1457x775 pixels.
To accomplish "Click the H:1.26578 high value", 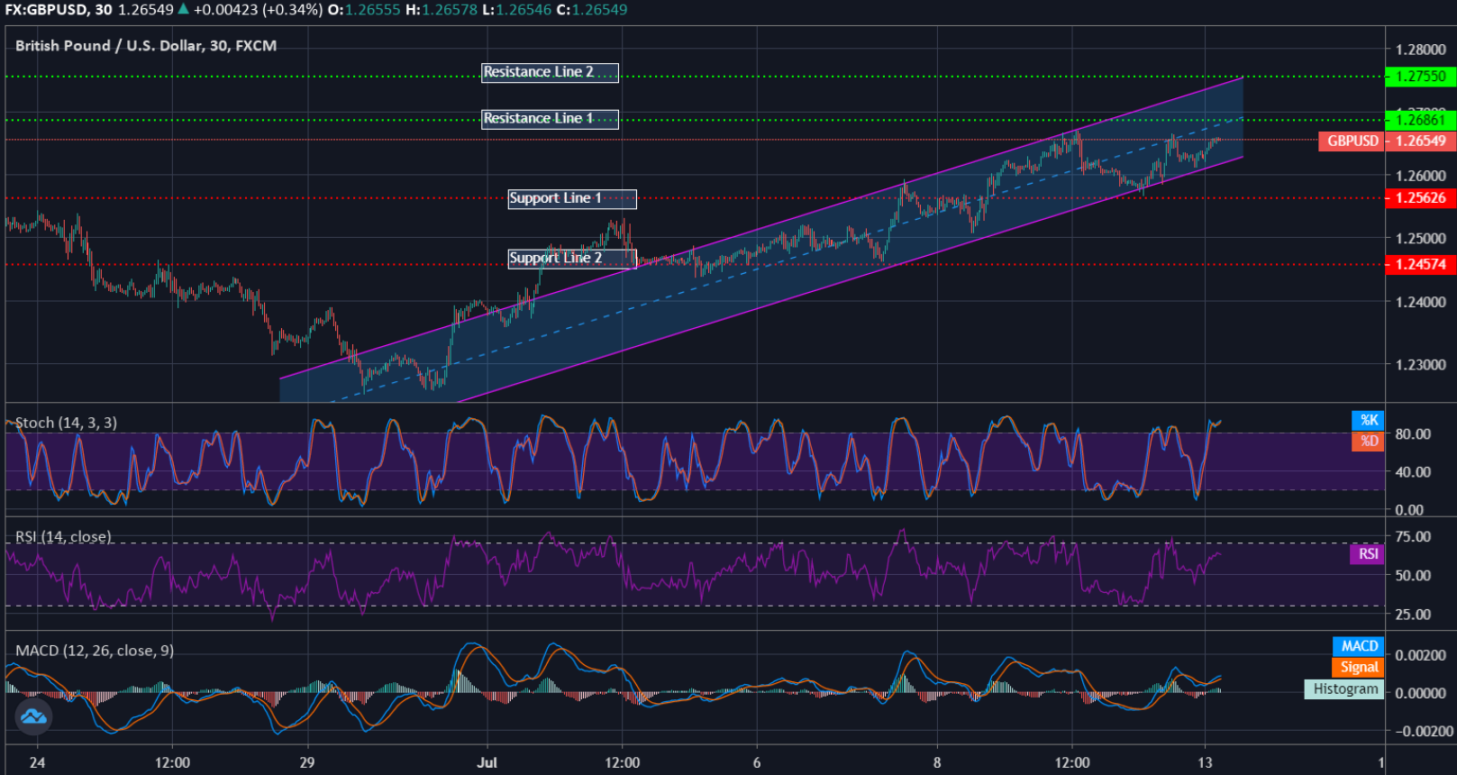I will point(442,10).
